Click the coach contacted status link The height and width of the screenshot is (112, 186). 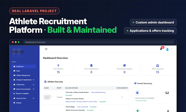pyautogui.click(x=82, y=107)
